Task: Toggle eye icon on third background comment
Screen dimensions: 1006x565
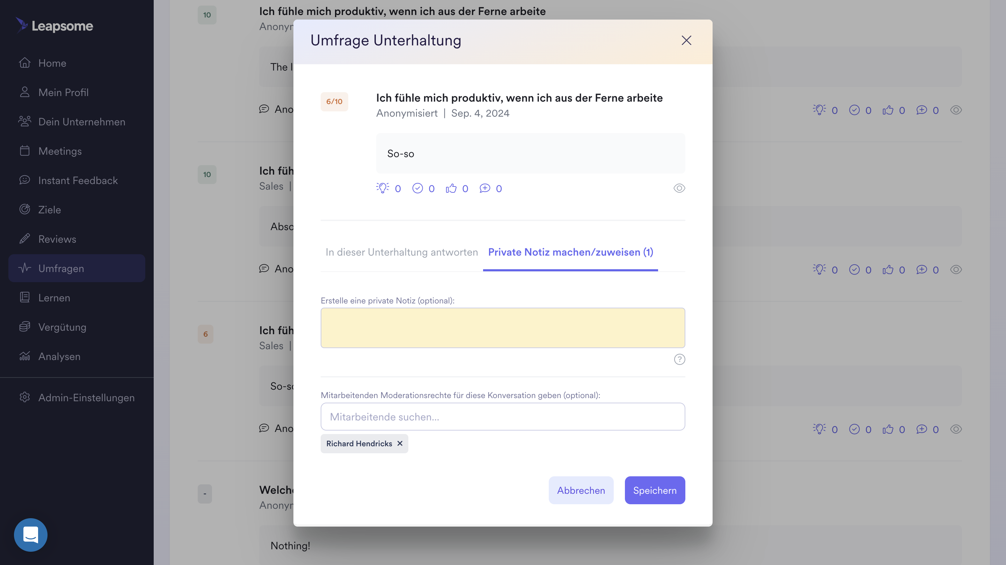Action: 956,429
